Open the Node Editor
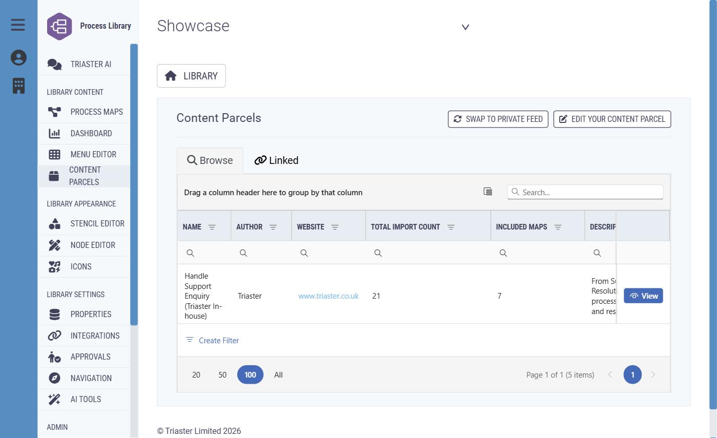Image resolution: width=717 pixels, height=438 pixels. [84, 245]
